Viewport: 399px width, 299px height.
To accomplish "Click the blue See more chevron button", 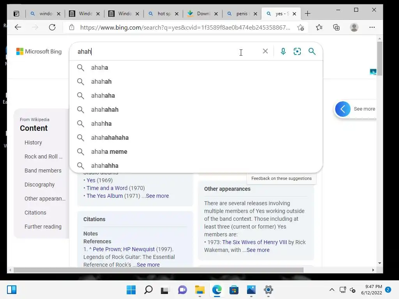I will click(343, 109).
